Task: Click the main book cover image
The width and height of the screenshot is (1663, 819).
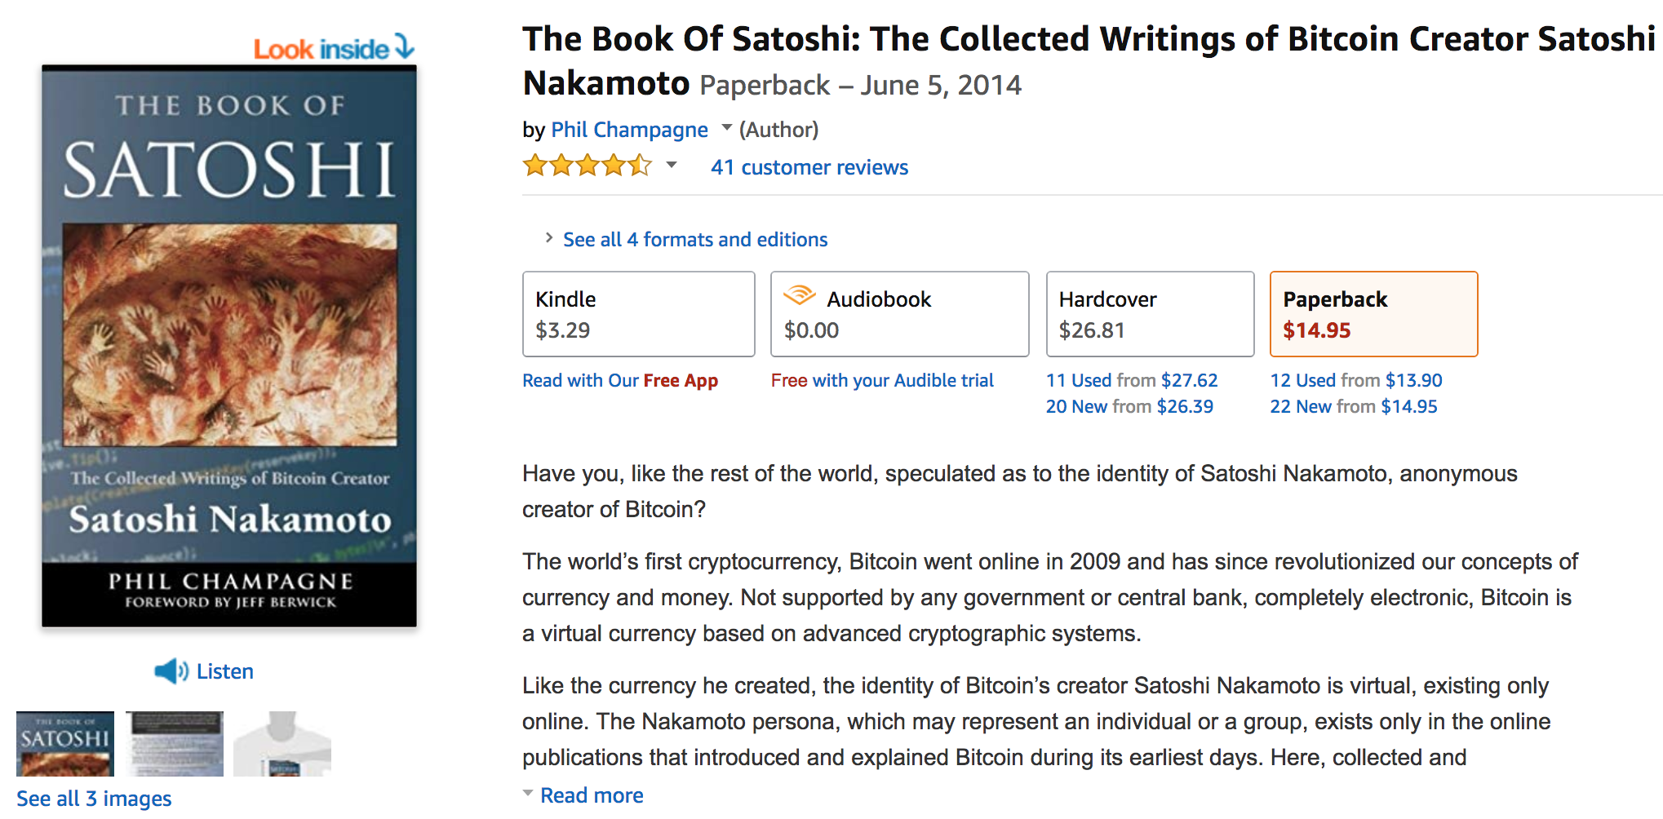Action: [229, 346]
